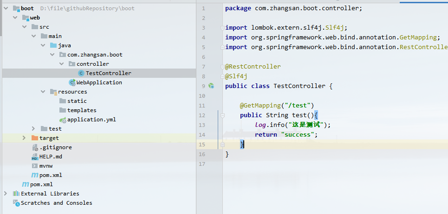Collapse the com.zhangsan.boot package chevron

pyautogui.click(x=52, y=55)
